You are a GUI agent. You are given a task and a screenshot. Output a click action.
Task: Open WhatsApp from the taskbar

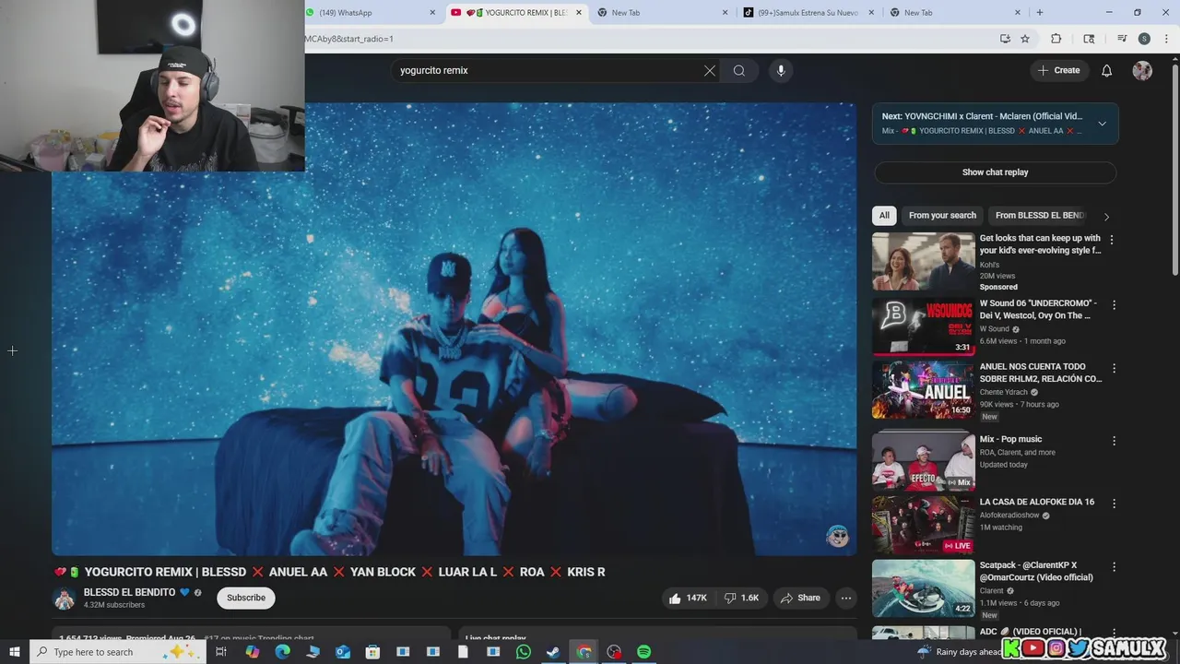pyautogui.click(x=524, y=652)
